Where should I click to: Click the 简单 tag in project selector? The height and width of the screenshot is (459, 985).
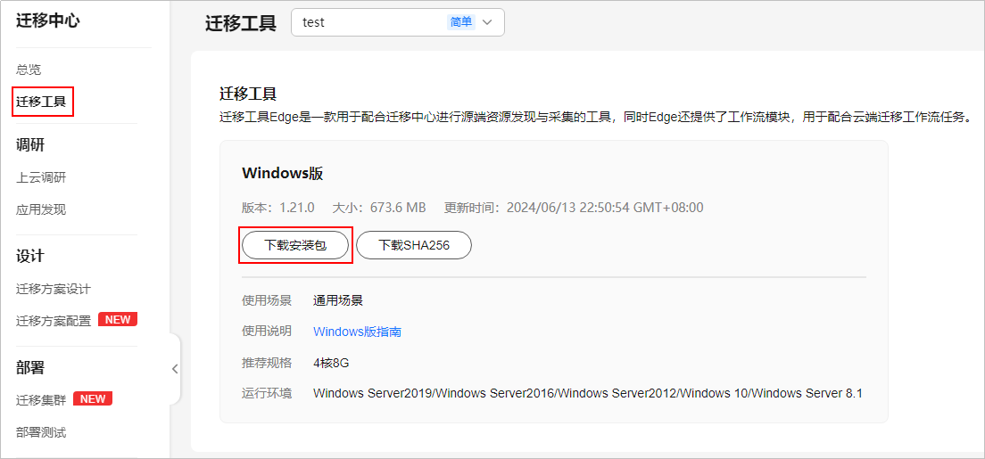point(461,22)
